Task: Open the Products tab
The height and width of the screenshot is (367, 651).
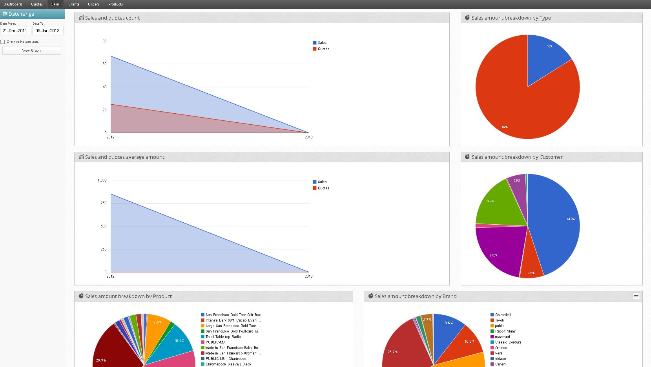Action: coord(115,4)
